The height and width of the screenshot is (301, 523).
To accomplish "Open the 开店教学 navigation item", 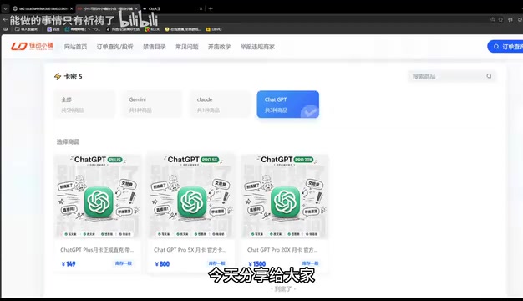I will click(219, 47).
